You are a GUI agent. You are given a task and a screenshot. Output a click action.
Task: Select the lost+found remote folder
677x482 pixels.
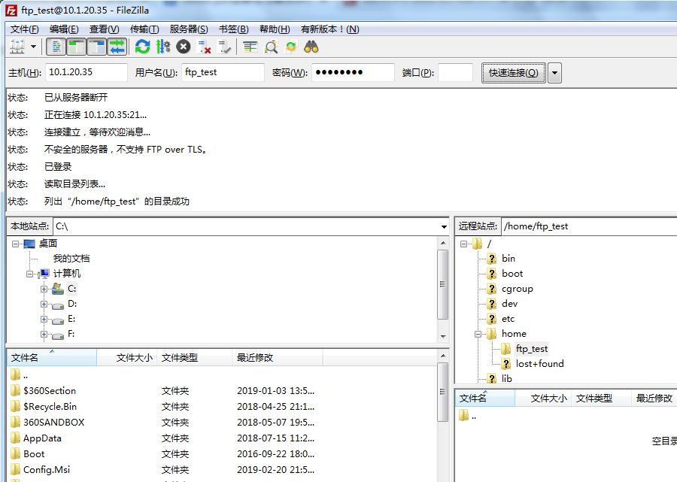[x=539, y=364]
